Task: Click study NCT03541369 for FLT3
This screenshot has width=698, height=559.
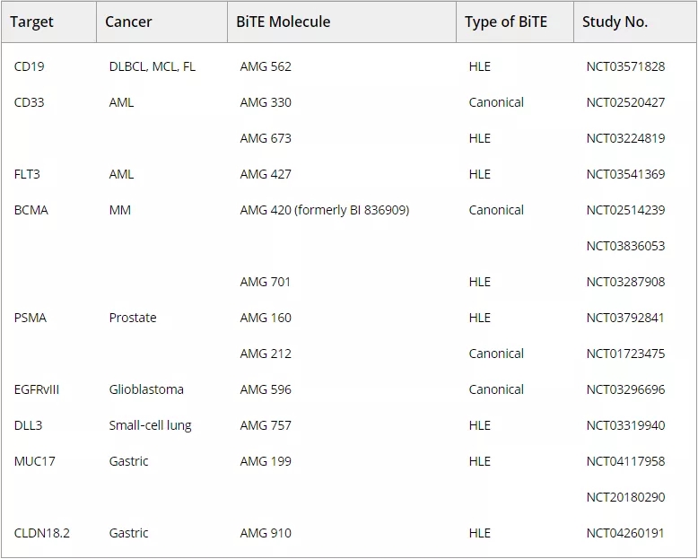Action: (625, 174)
